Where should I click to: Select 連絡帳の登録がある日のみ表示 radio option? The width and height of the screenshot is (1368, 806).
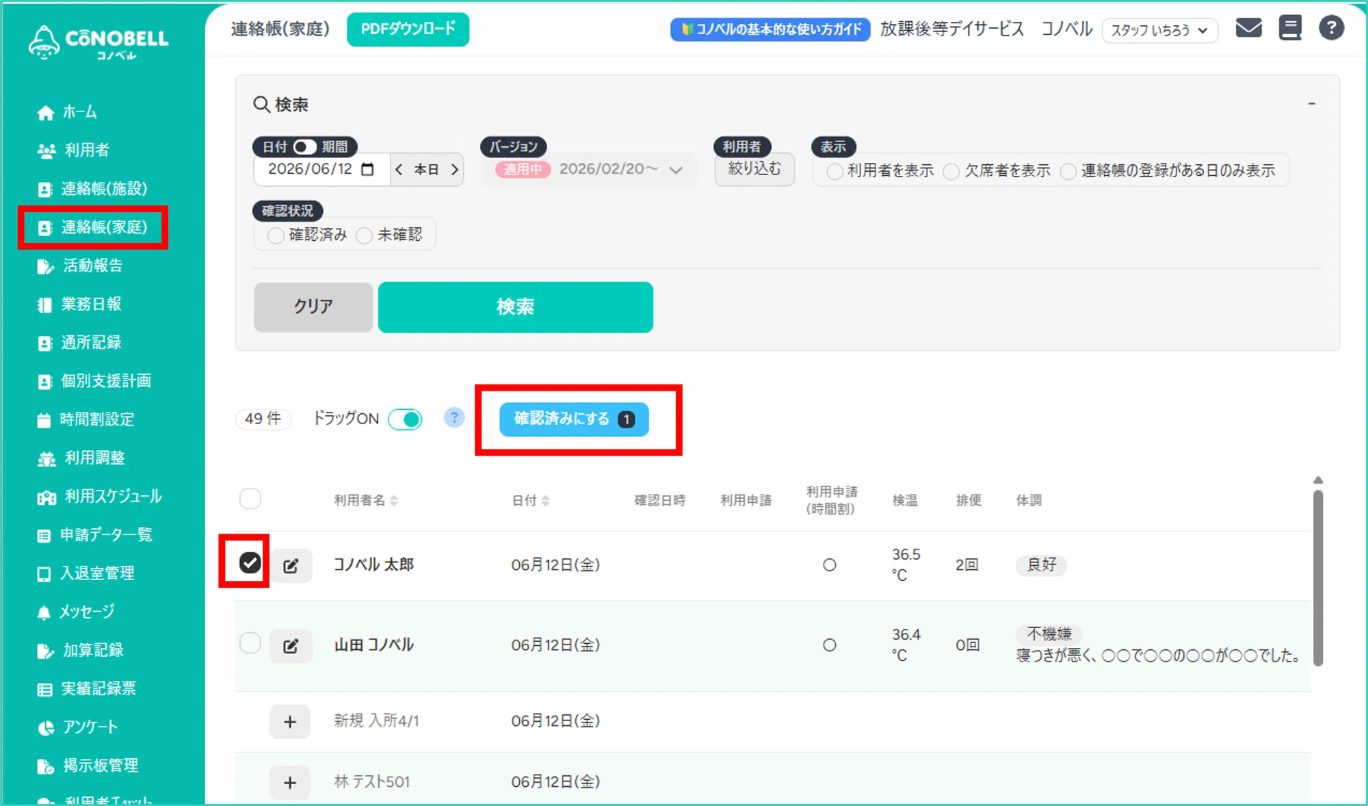click(1068, 171)
